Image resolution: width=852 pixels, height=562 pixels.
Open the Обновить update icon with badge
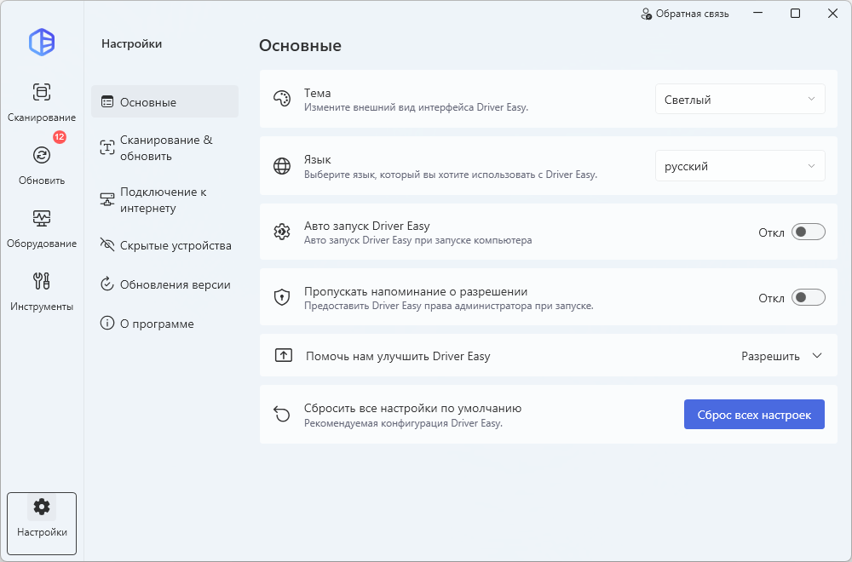[42, 155]
